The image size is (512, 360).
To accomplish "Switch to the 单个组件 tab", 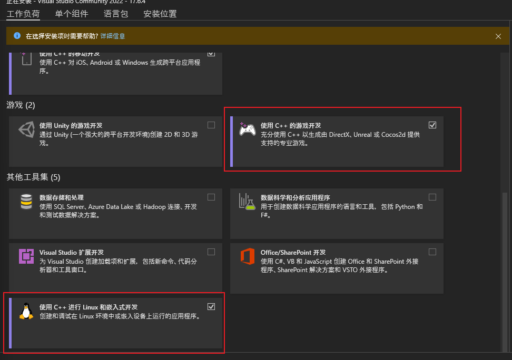I will click(x=72, y=14).
